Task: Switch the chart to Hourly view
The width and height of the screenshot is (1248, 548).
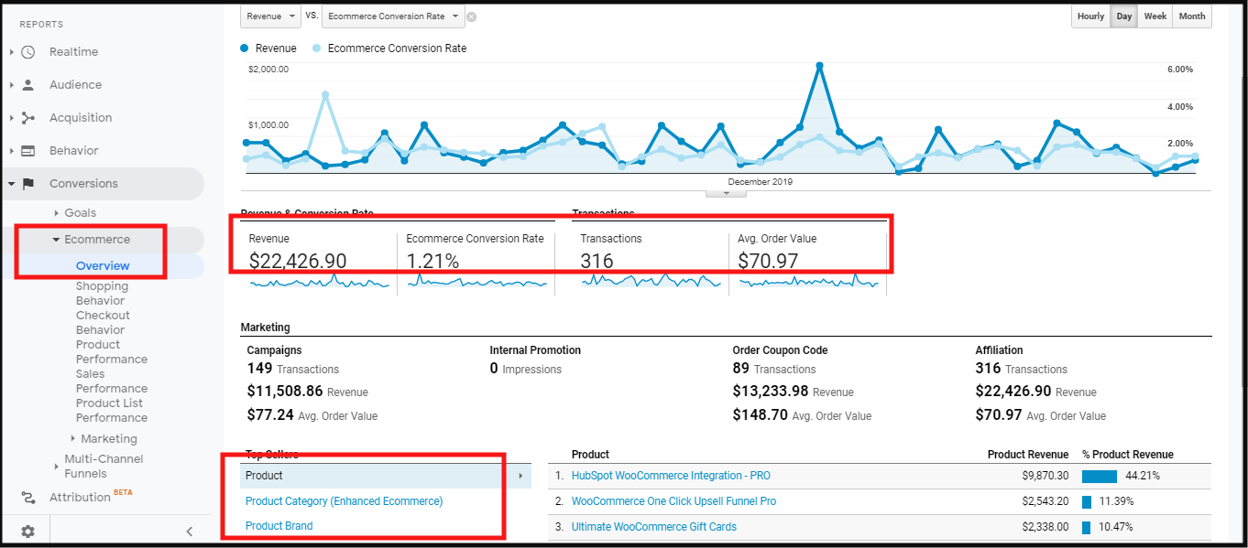Action: pos(1090,16)
